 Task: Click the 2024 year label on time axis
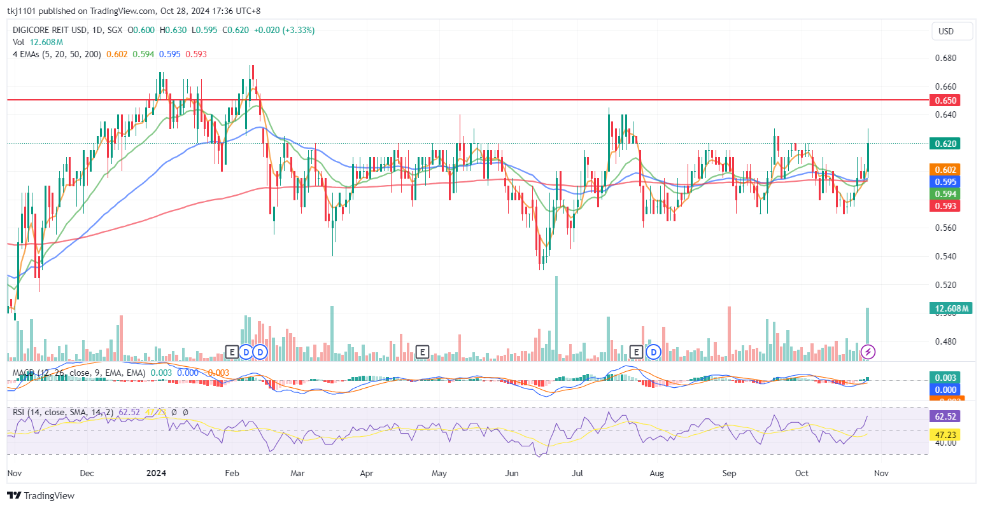[x=157, y=473]
